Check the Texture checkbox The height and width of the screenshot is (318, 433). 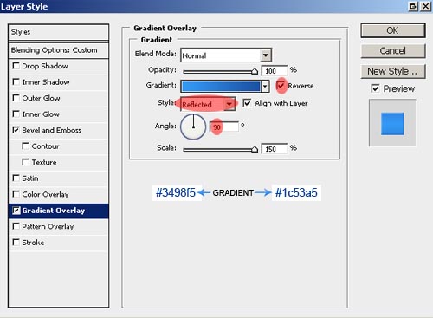click(x=26, y=162)
